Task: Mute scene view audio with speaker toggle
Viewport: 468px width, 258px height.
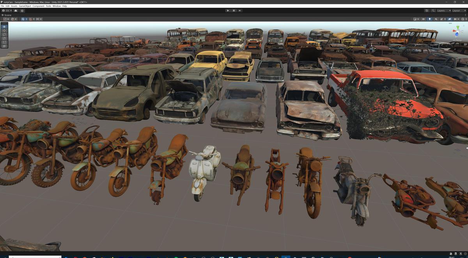Action: tap(436, 19)
